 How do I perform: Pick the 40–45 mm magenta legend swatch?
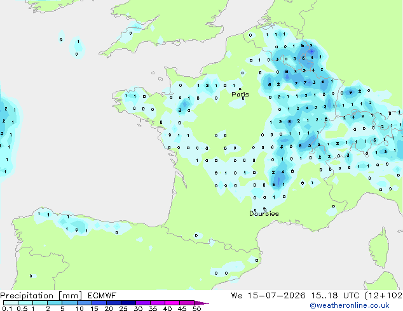(x=172, y=303)
